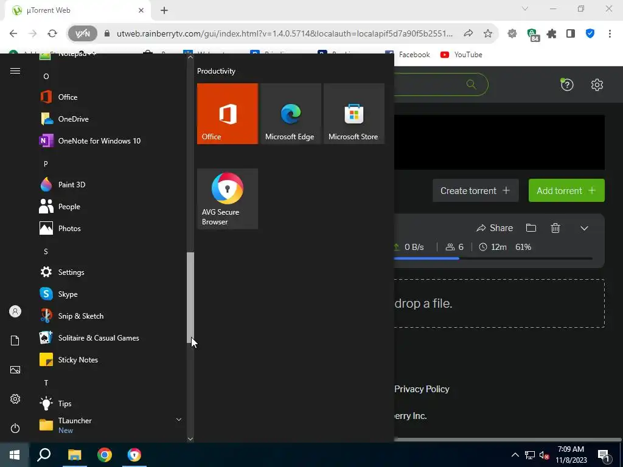The image size is (623, 467).
Task: Open the browser three-dot menu
Action: point(610,33)
